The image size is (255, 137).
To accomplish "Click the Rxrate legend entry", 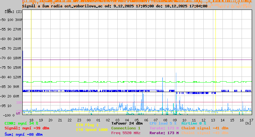I will pos(164,133).
